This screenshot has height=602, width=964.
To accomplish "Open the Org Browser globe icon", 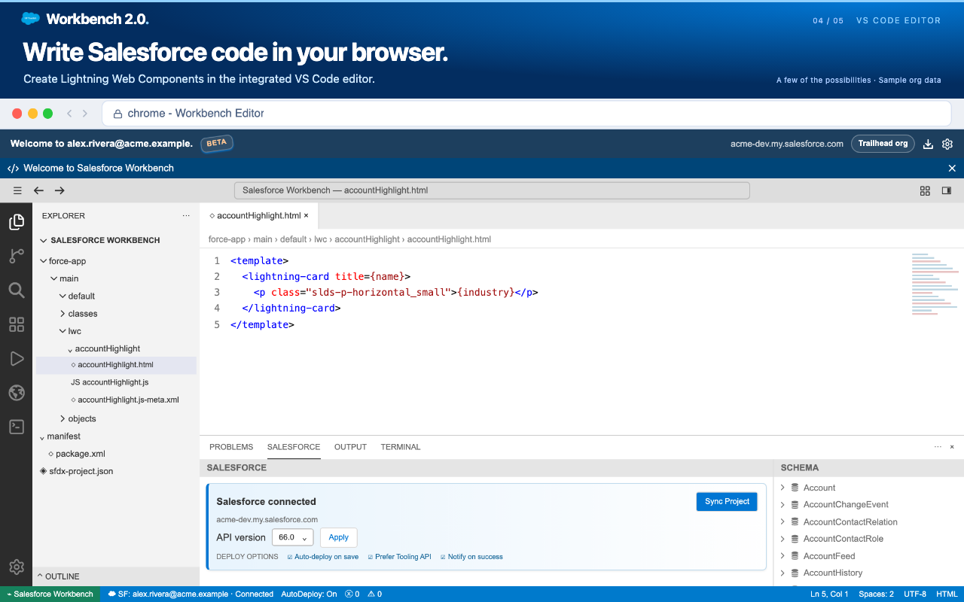I will 16,393.
